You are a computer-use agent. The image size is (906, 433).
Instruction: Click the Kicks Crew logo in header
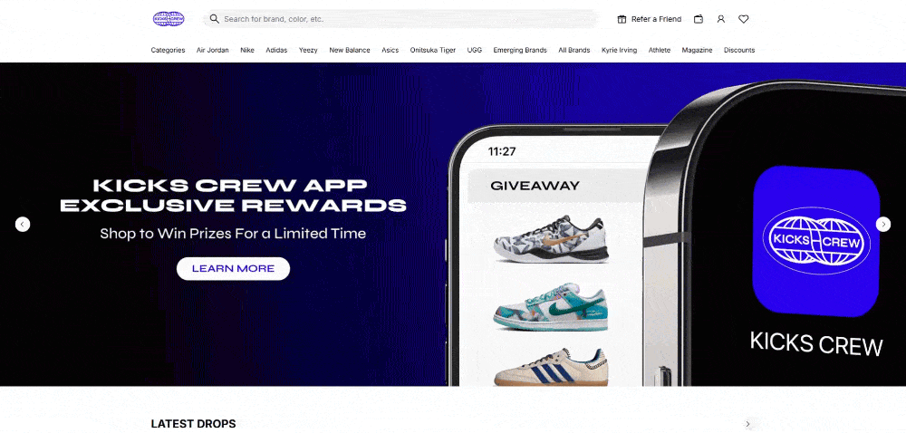(169, 19)
